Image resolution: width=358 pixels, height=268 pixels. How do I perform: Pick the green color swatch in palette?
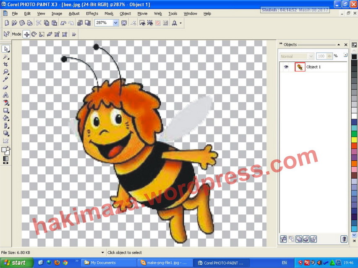coord(354,134)
